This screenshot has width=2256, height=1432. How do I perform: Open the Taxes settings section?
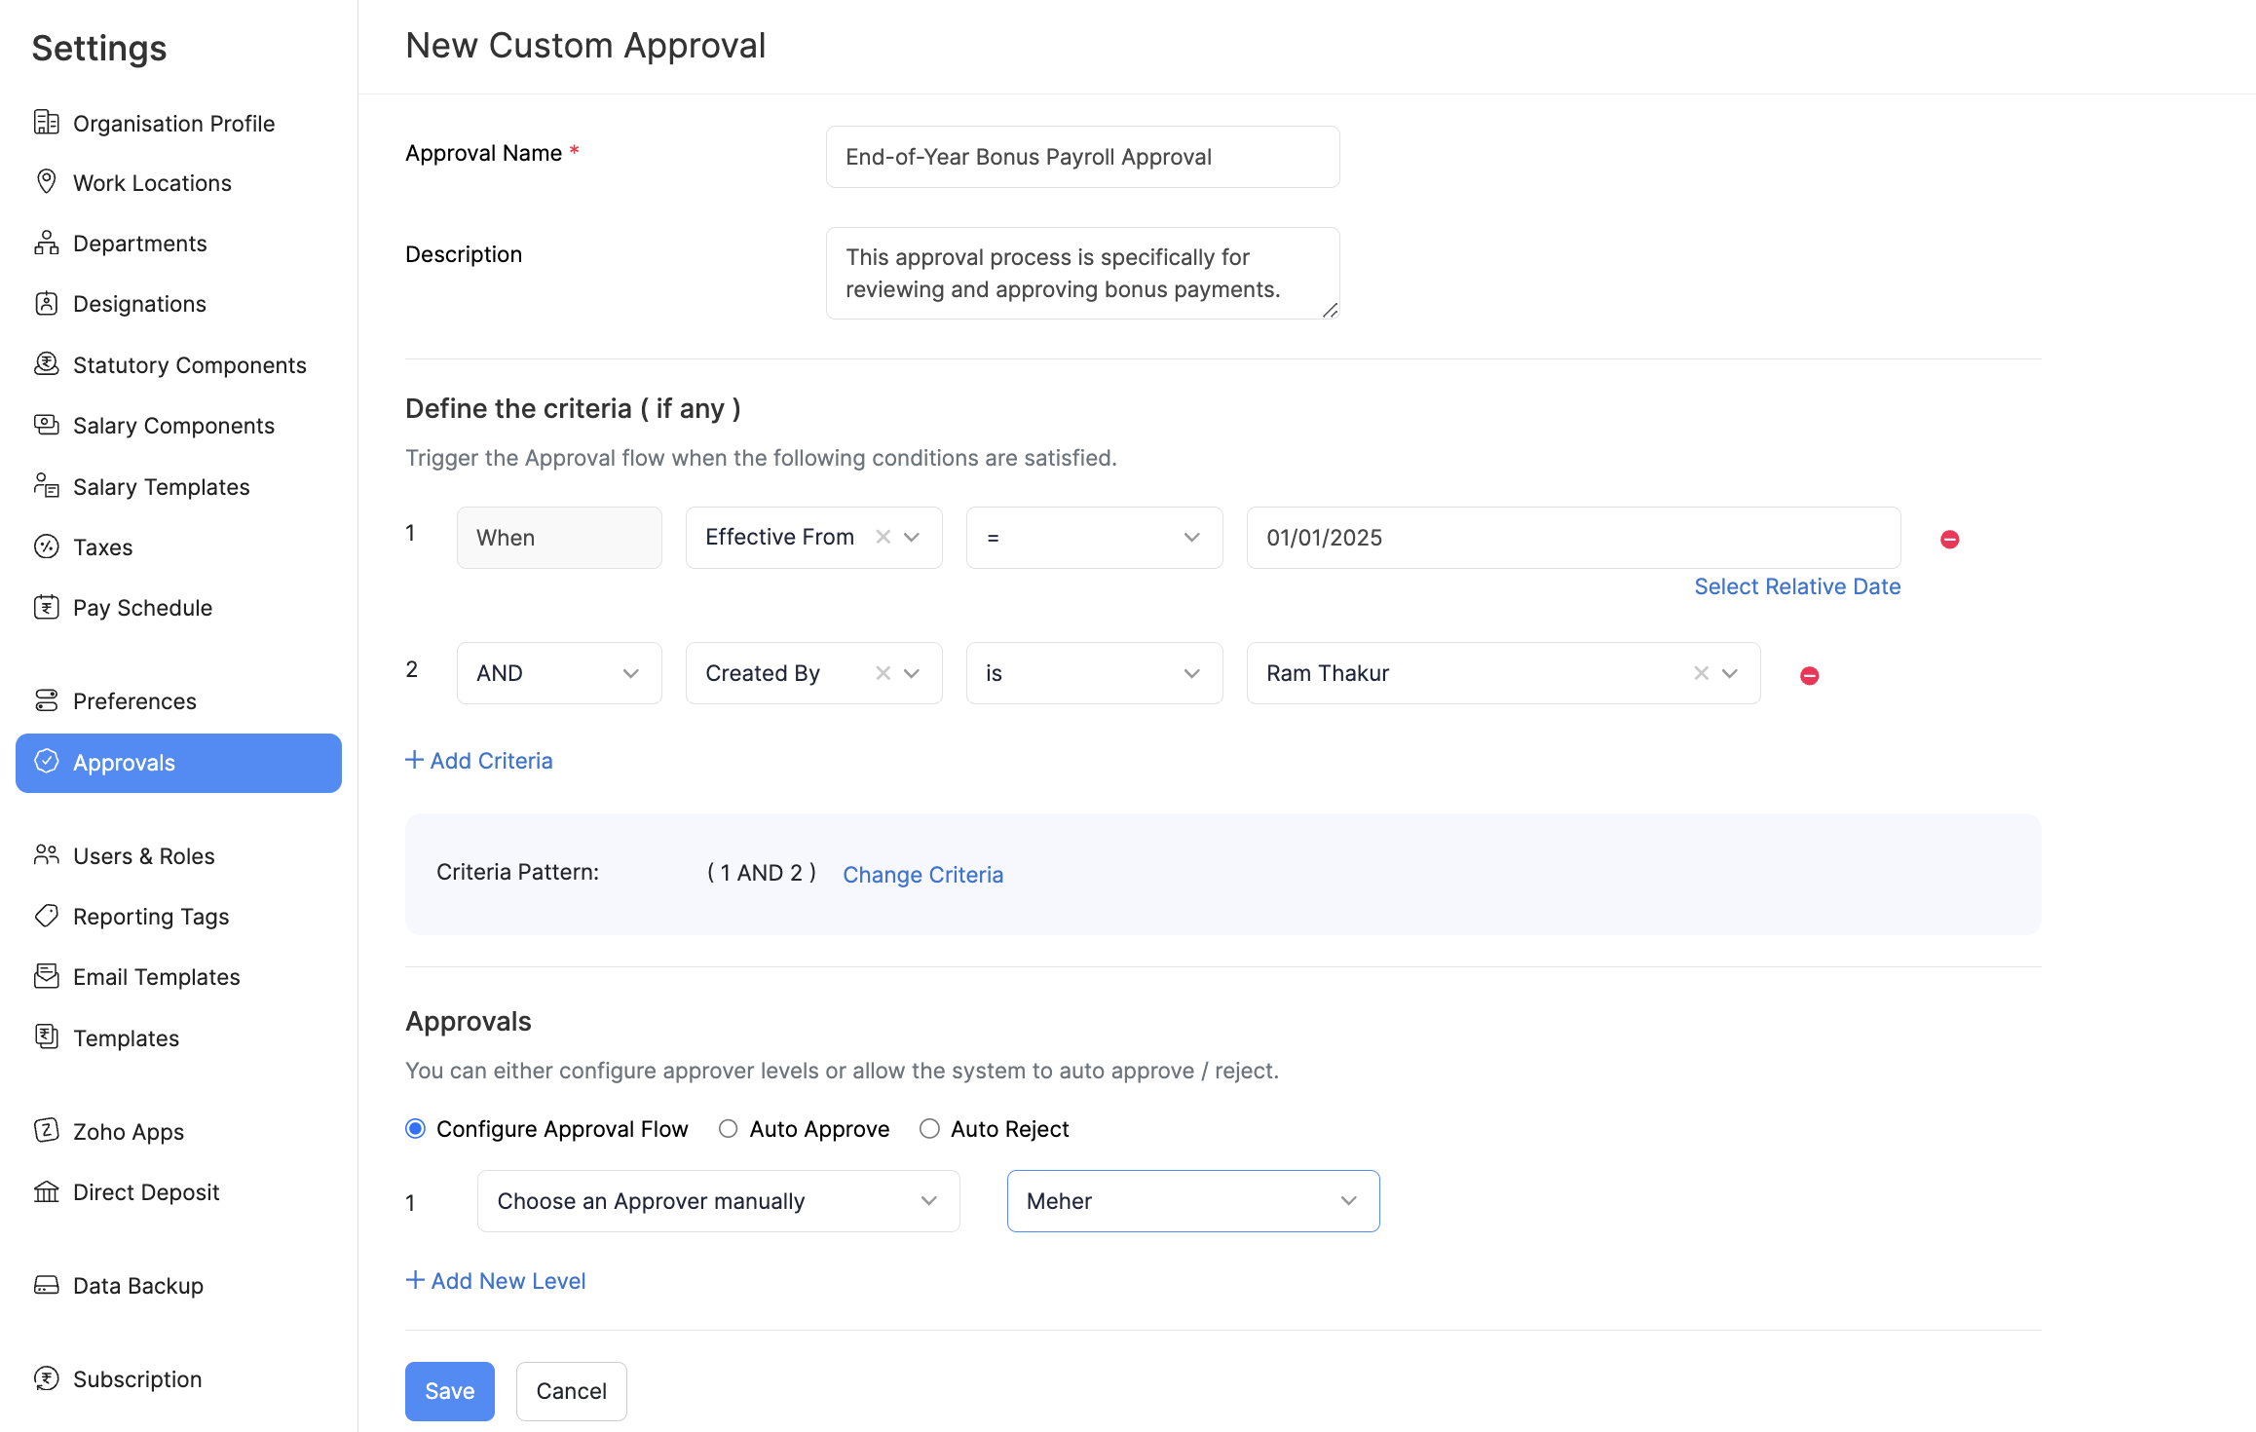click(101, 546)
